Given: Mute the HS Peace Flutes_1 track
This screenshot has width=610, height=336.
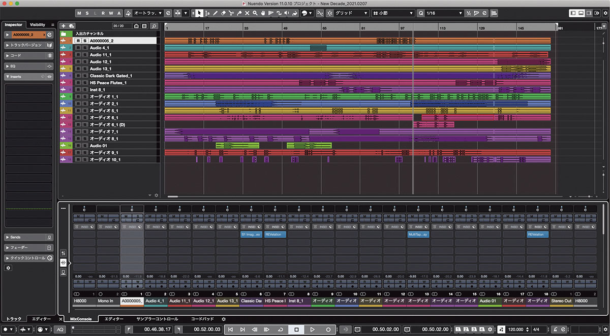Looking at the screenshot, I should click(78, 83).
